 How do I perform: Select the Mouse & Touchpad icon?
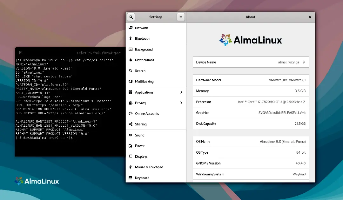131,167
